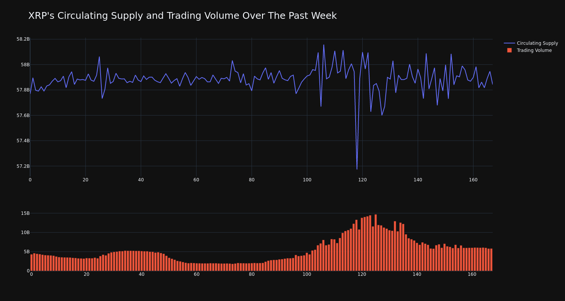The width and height of the screenshot is (565, 301).
Task: Click the 58.2B y-axis label
Action: tap(23, 39)
